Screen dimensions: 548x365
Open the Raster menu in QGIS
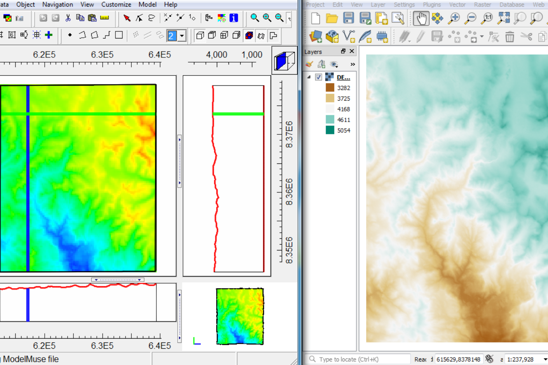pyautogui.click(x=482, y=5)
